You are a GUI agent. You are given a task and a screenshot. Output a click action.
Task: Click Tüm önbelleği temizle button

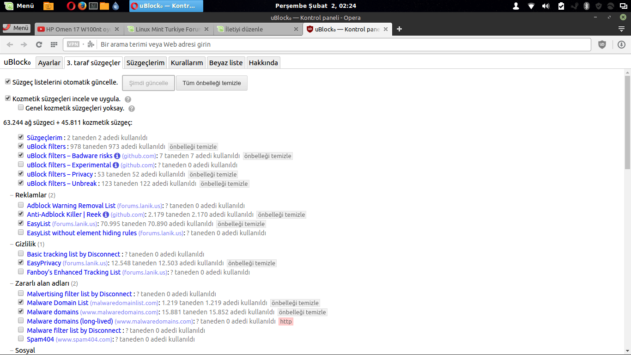212,83
